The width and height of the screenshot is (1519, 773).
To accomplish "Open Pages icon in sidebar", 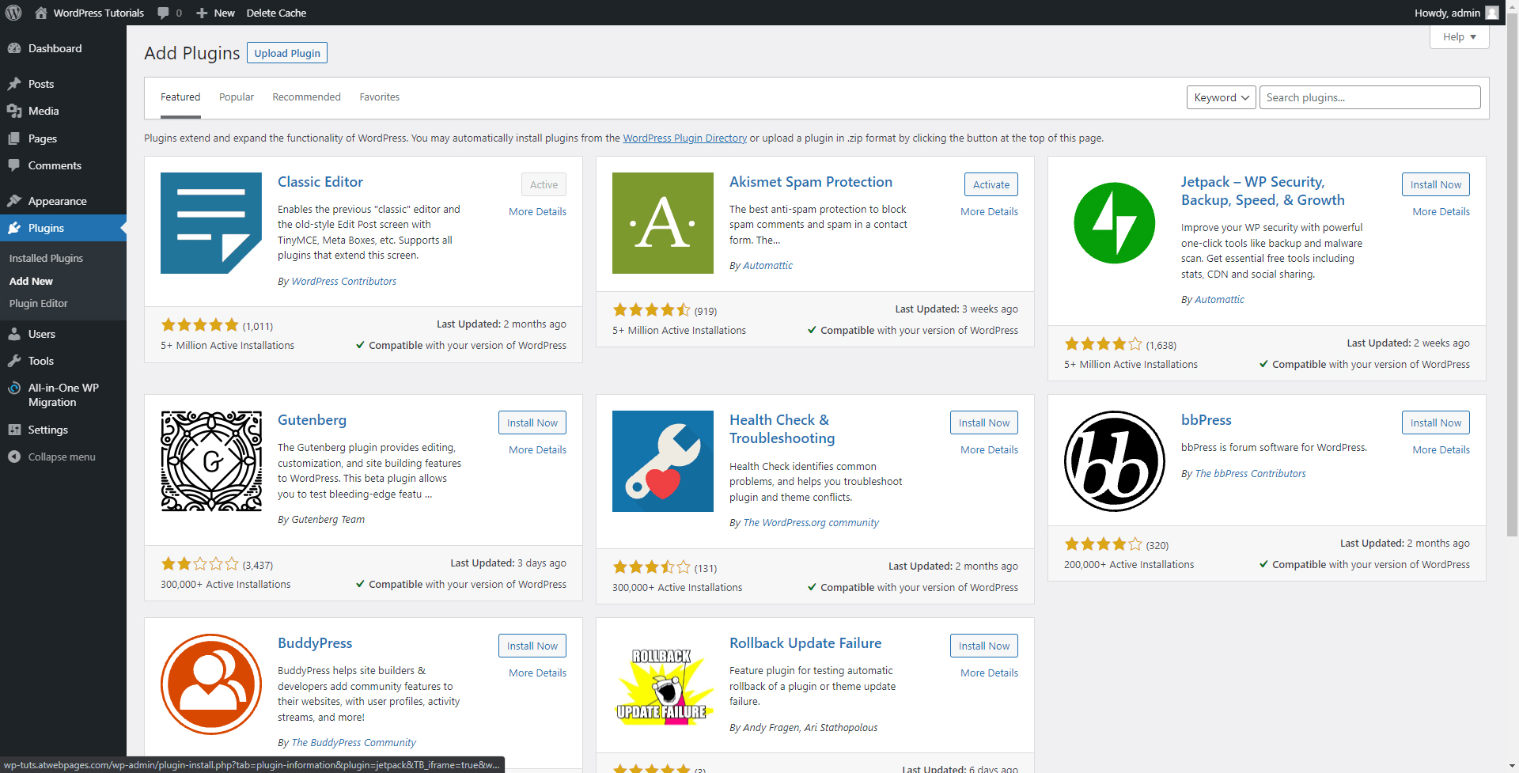I will [14, 138].
